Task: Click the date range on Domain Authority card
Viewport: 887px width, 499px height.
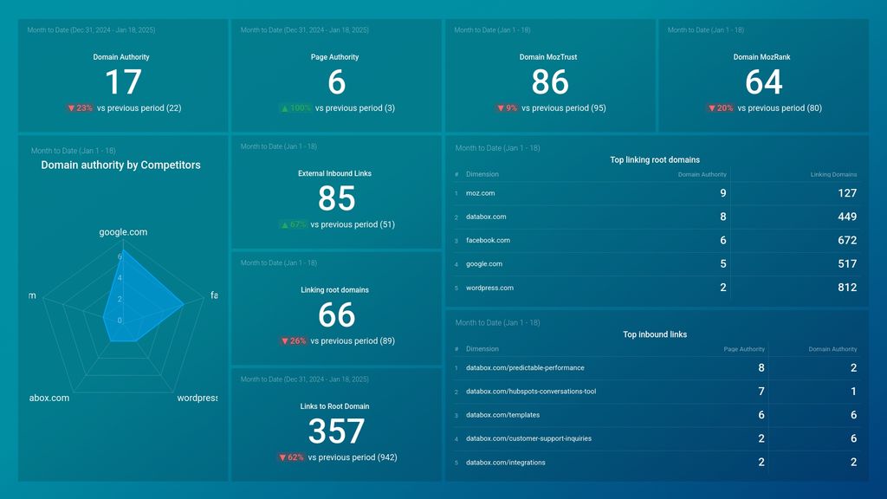Action: (x=91, y=30)
